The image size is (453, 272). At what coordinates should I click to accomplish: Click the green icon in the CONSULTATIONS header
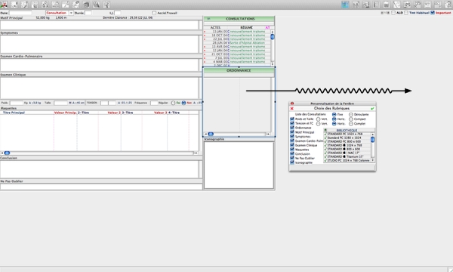click(208, 19)
